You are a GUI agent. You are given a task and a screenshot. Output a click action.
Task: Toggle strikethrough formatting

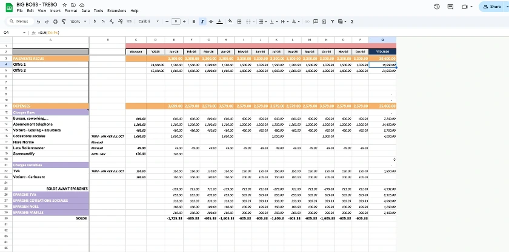(x=210, y=21)
